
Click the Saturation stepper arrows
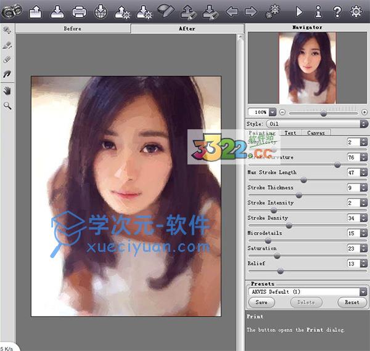pos(364,248)
